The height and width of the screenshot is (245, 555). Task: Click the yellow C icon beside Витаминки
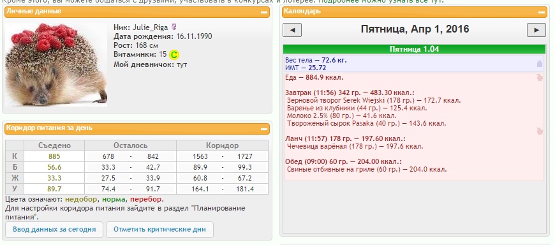point(174,55)
